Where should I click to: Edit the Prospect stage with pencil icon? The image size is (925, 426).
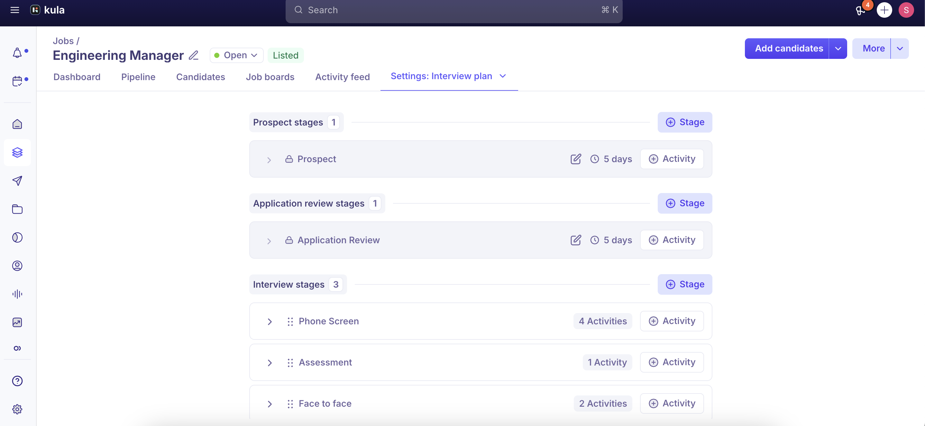576,159
